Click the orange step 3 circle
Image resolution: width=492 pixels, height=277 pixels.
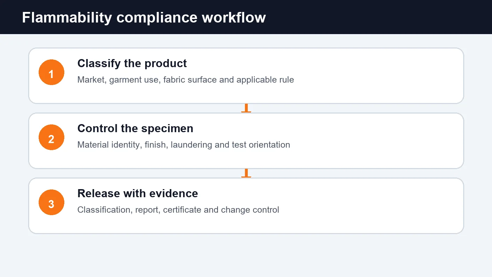point(51,202)
